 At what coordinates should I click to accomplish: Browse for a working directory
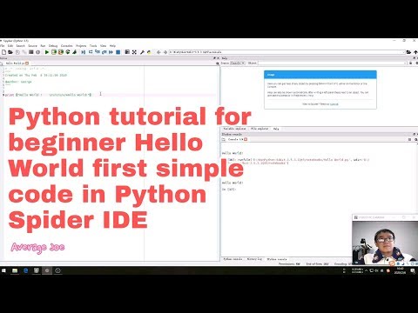pyautogui.click(x=408, y=52)
